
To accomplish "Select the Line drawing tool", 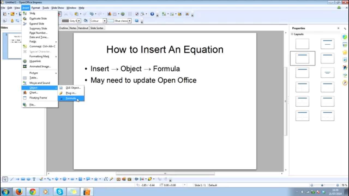I will [12, 179].
